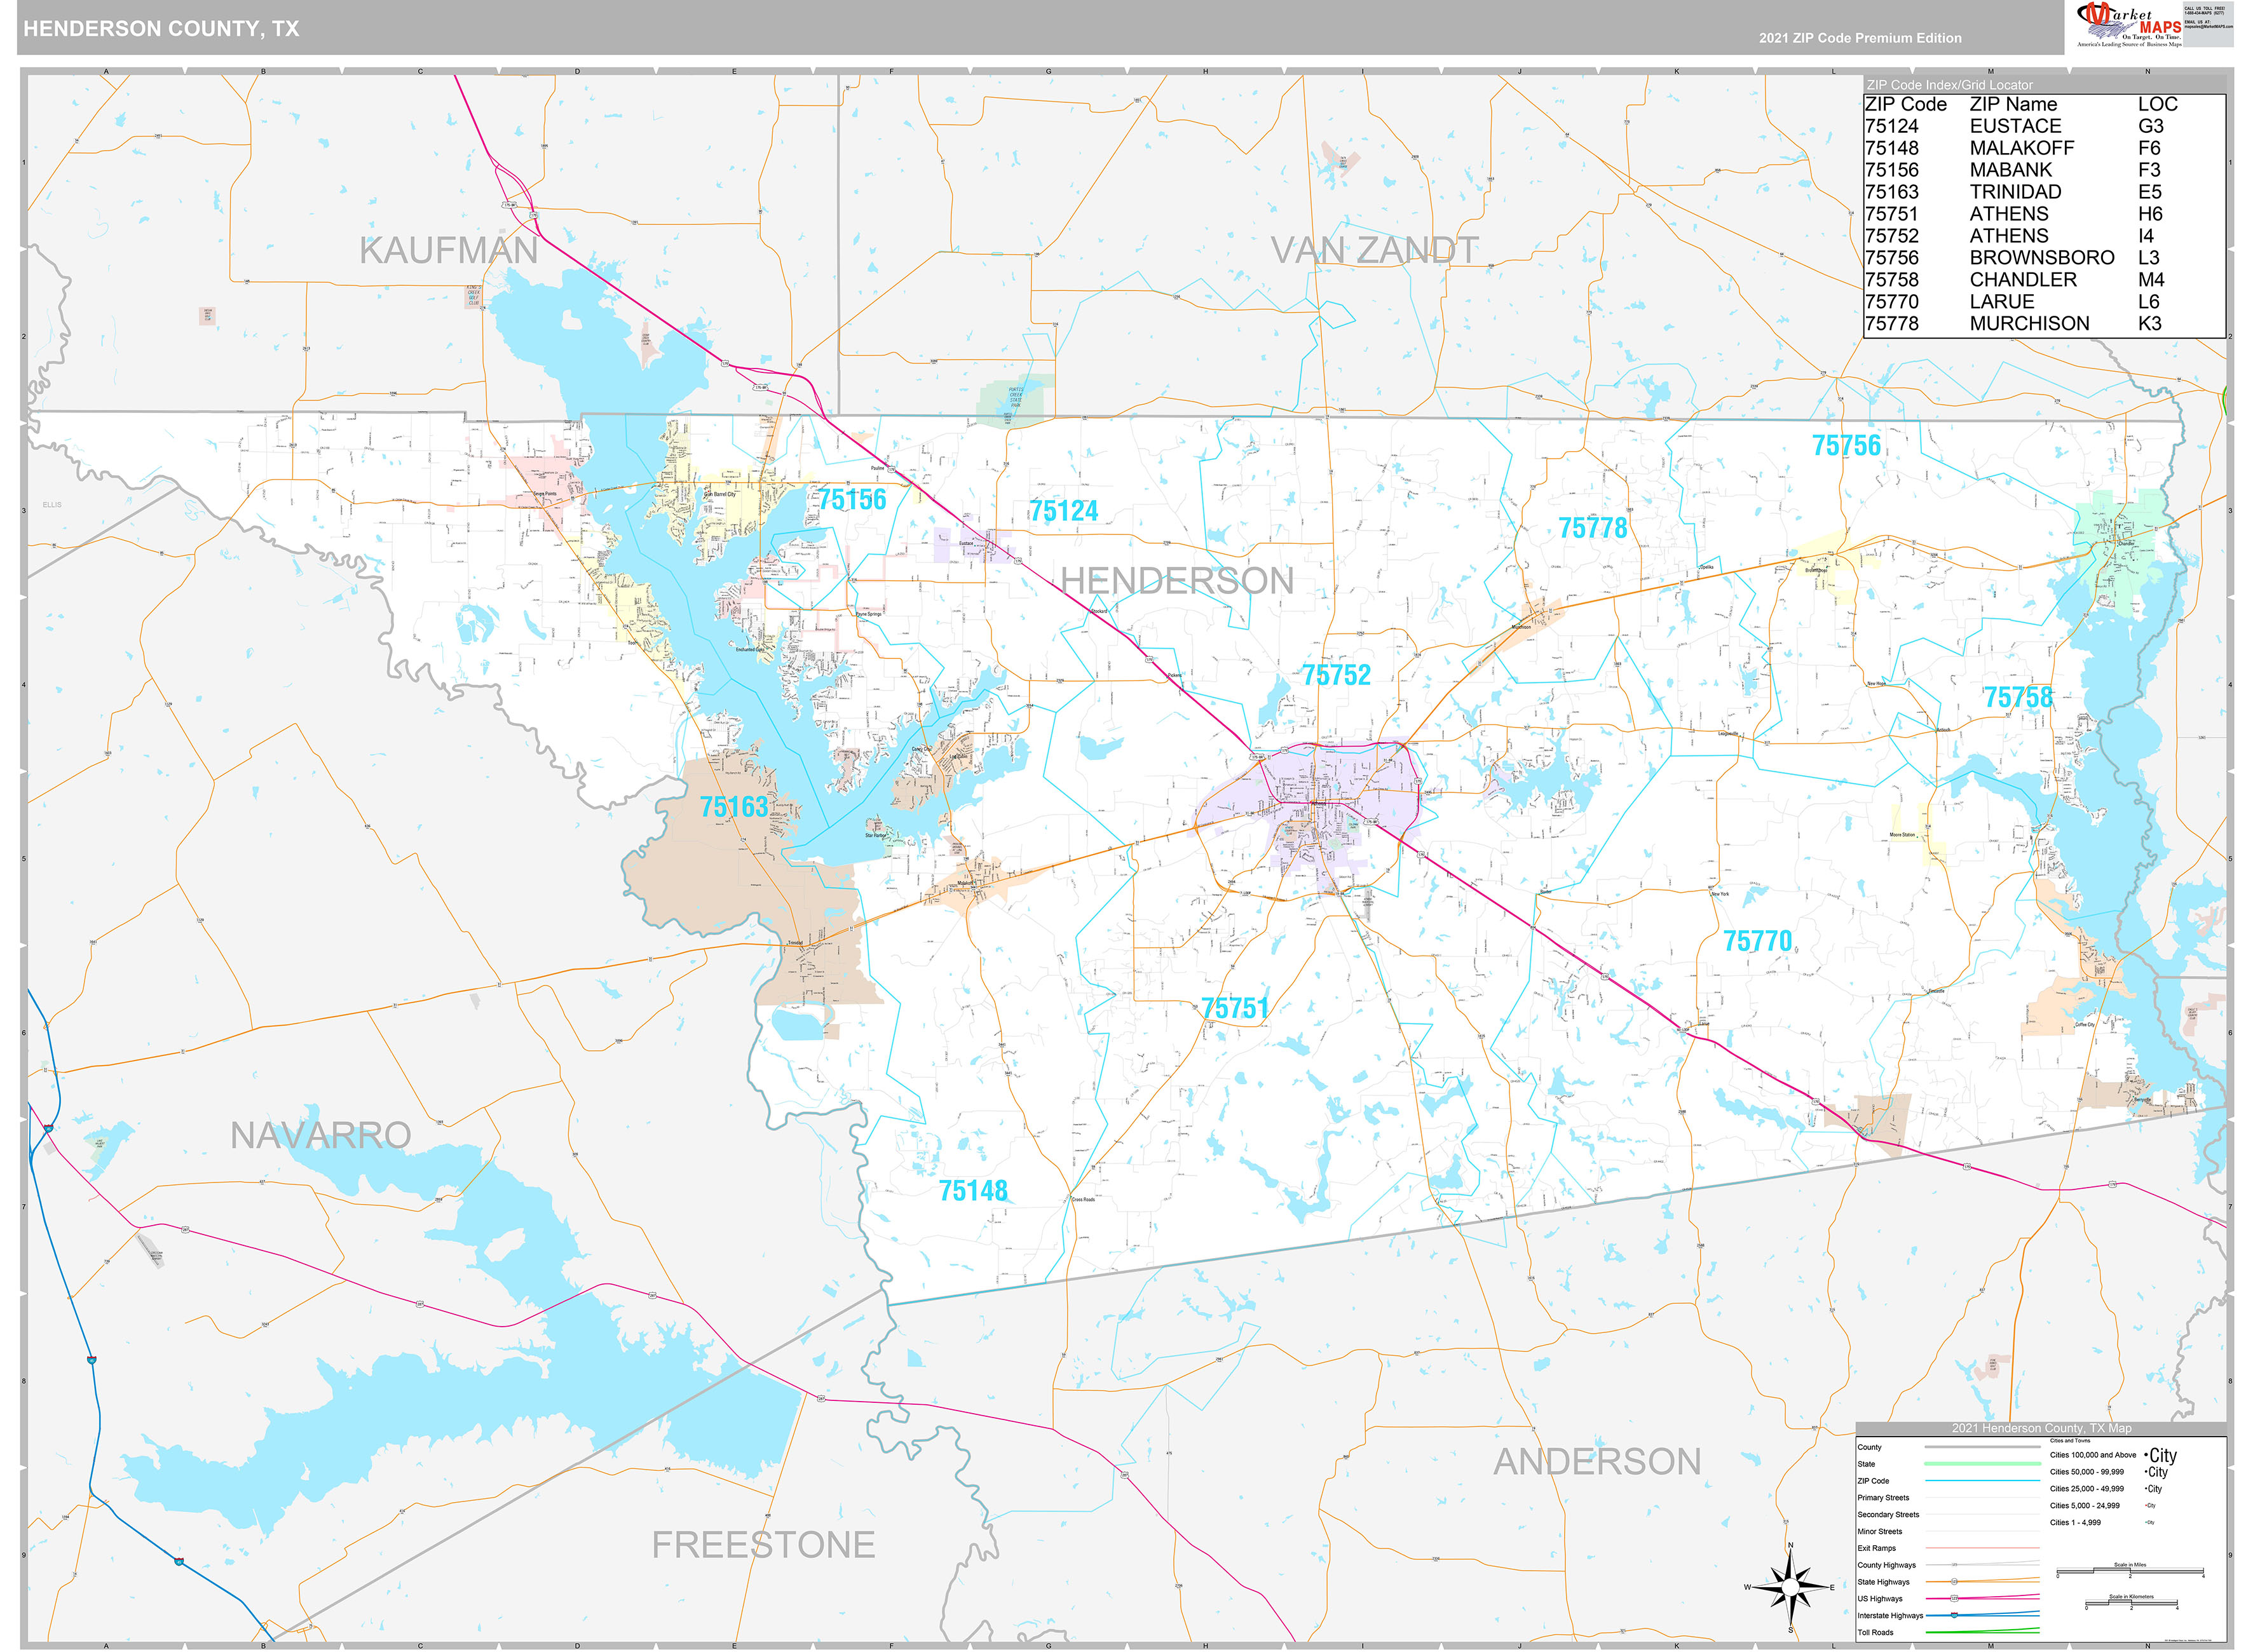Select the MURCHISON row in the ZIP index

click(x=2044, y=324)
